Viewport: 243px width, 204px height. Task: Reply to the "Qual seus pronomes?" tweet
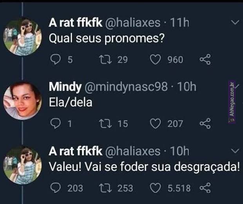(x=56, y=60)
